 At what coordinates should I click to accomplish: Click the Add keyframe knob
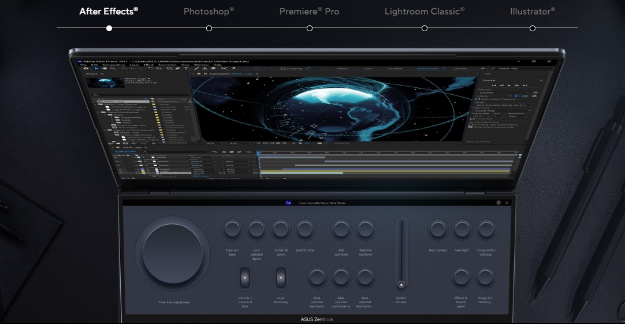(x=341, y=229)
